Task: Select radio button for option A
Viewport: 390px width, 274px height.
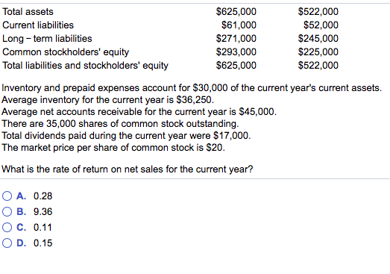Action: point(7,196)
